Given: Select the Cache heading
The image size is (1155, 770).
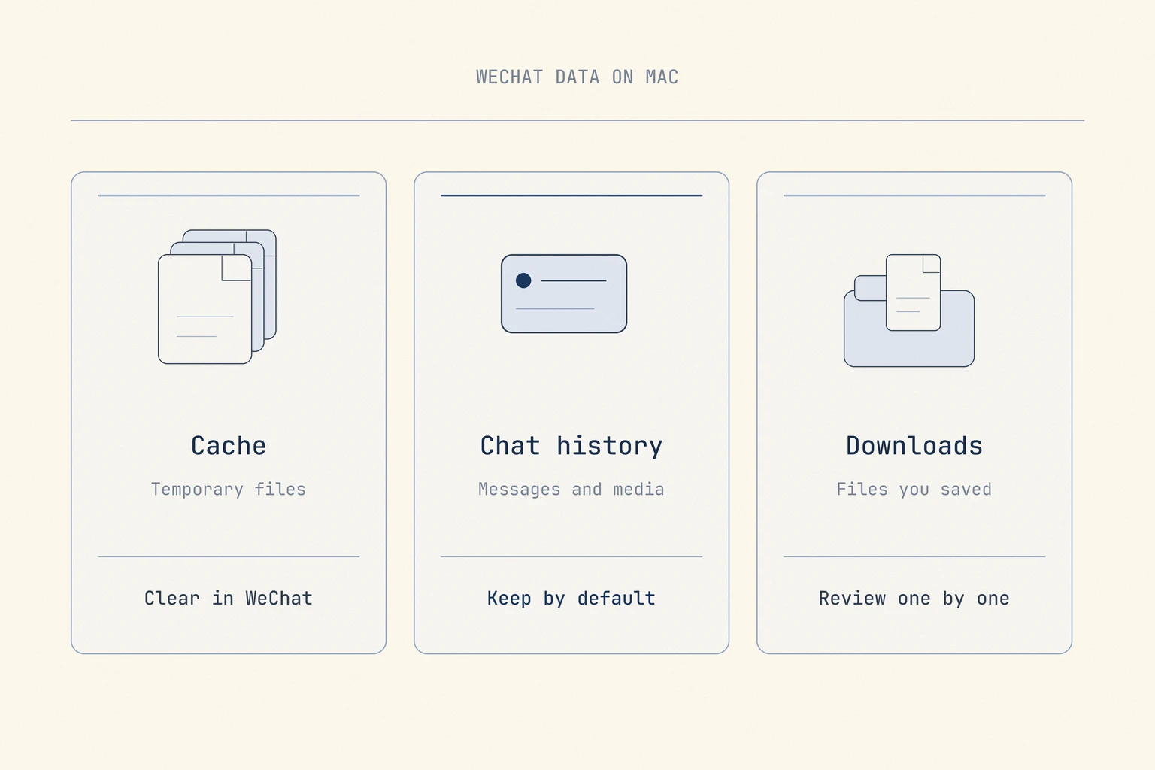Looking at the screenshot, I should tap(229, 446).
